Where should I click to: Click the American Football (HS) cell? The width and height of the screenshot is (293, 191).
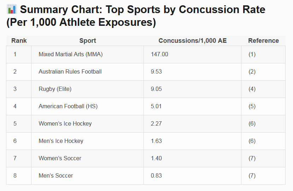68,106
